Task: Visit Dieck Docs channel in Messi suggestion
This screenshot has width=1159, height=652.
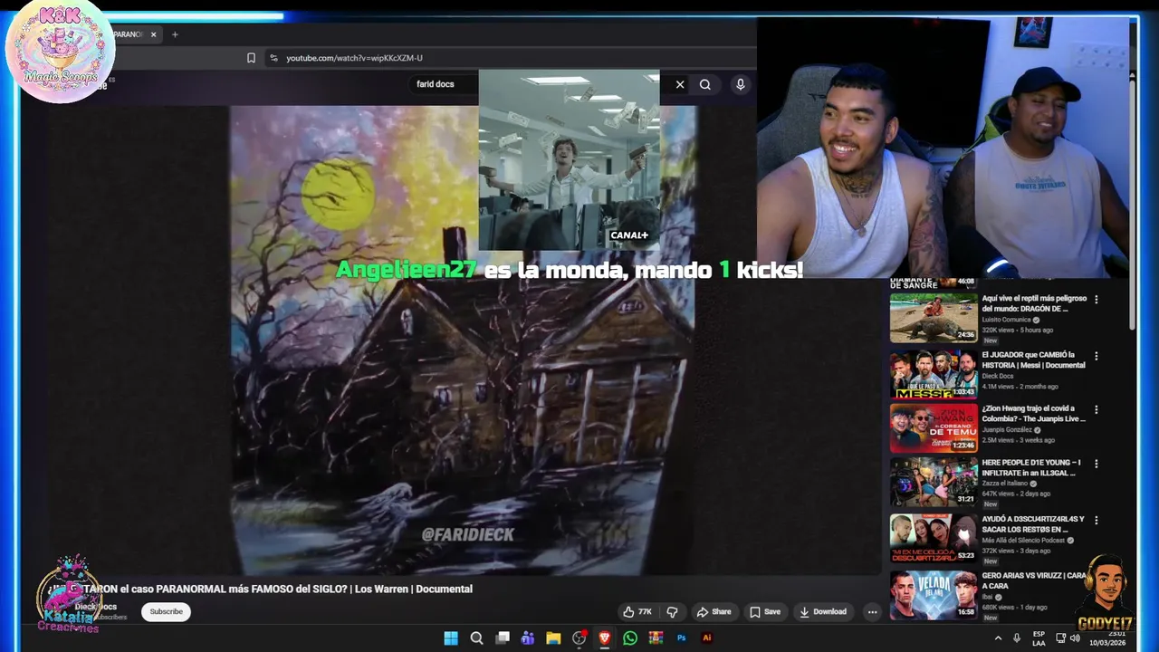Action: coord(999,376)
